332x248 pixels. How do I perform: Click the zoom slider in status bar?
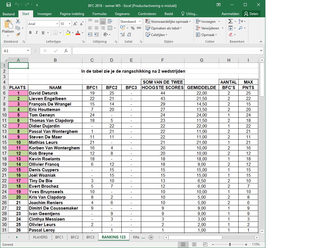click(230, 245)
